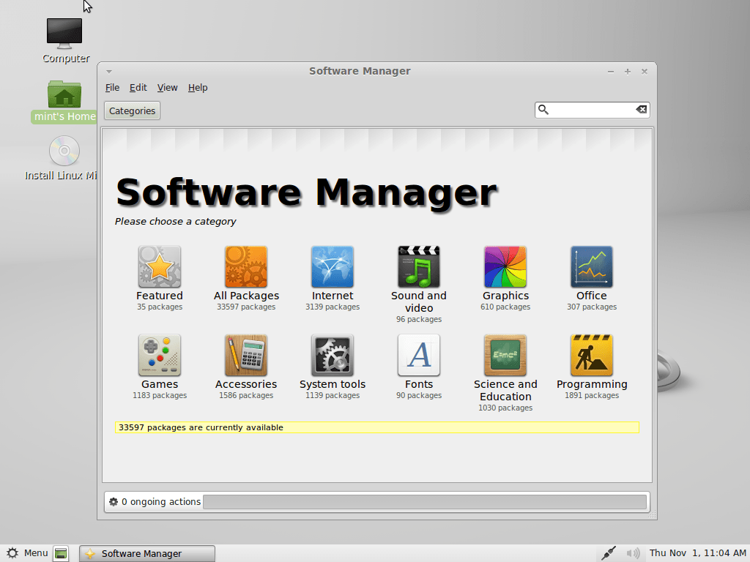Image resolution: width=750 pixels, height=562 pixels.
Task: Click the System tools label
Action: pyautogui.click(x=333, y=384)
